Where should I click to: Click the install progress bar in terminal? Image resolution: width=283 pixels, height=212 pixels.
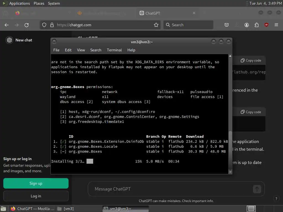pyautogui.click(x=90, y=161)
